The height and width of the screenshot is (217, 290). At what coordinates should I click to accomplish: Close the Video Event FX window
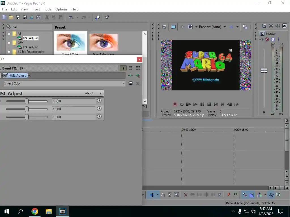point(139,59)
